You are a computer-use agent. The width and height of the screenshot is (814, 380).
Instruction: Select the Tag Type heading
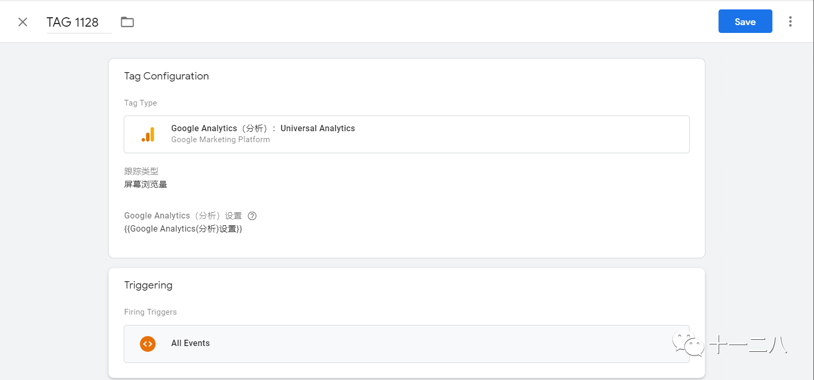pos(140,102)
